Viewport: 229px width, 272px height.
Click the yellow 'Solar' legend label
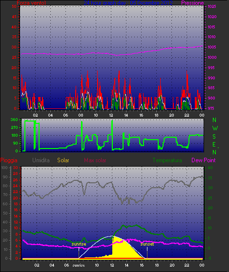coord(63,160)
